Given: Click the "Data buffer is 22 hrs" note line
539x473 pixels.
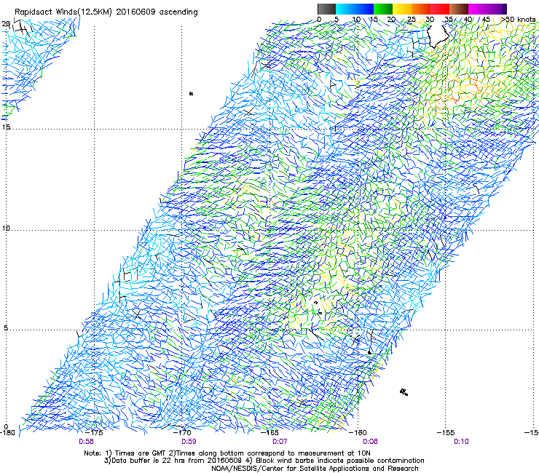Looking at the screenshot, I should (x=264, y=461).
